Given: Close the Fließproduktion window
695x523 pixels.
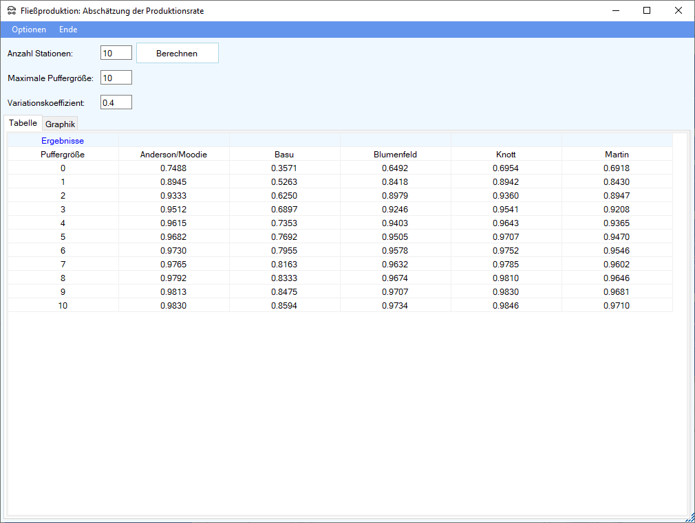Looking at the screenshot, I should (678, 10).
